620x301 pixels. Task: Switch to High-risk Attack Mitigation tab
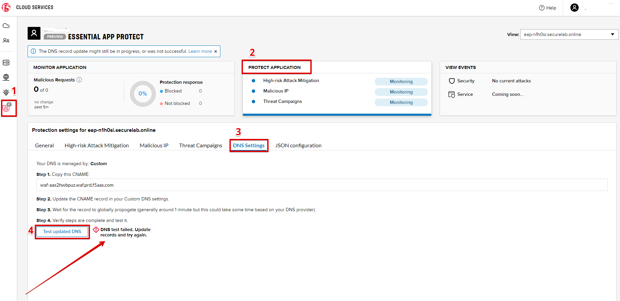pyautogui.click(x=97, y=145)
